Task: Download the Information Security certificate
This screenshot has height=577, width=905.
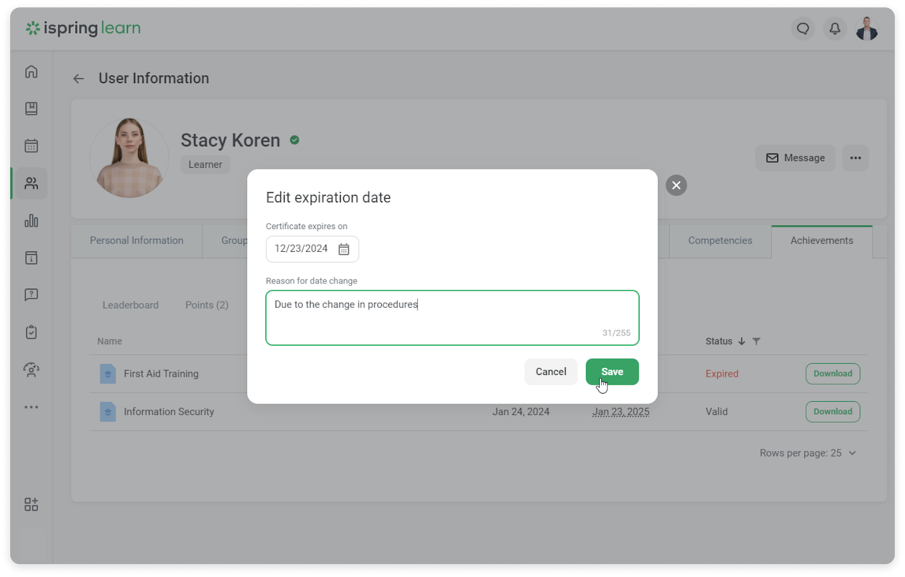Action: [x=832, y=412]
